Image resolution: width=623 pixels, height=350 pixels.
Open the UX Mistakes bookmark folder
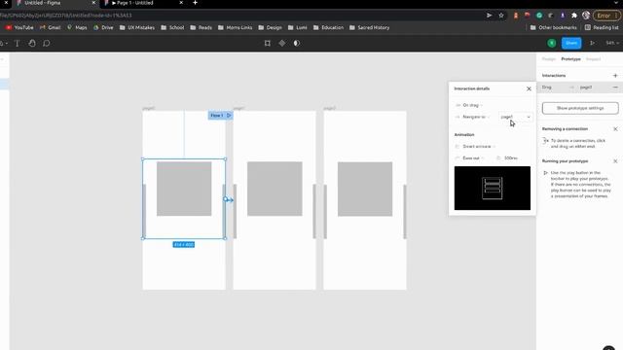click(x=137, y=28)
